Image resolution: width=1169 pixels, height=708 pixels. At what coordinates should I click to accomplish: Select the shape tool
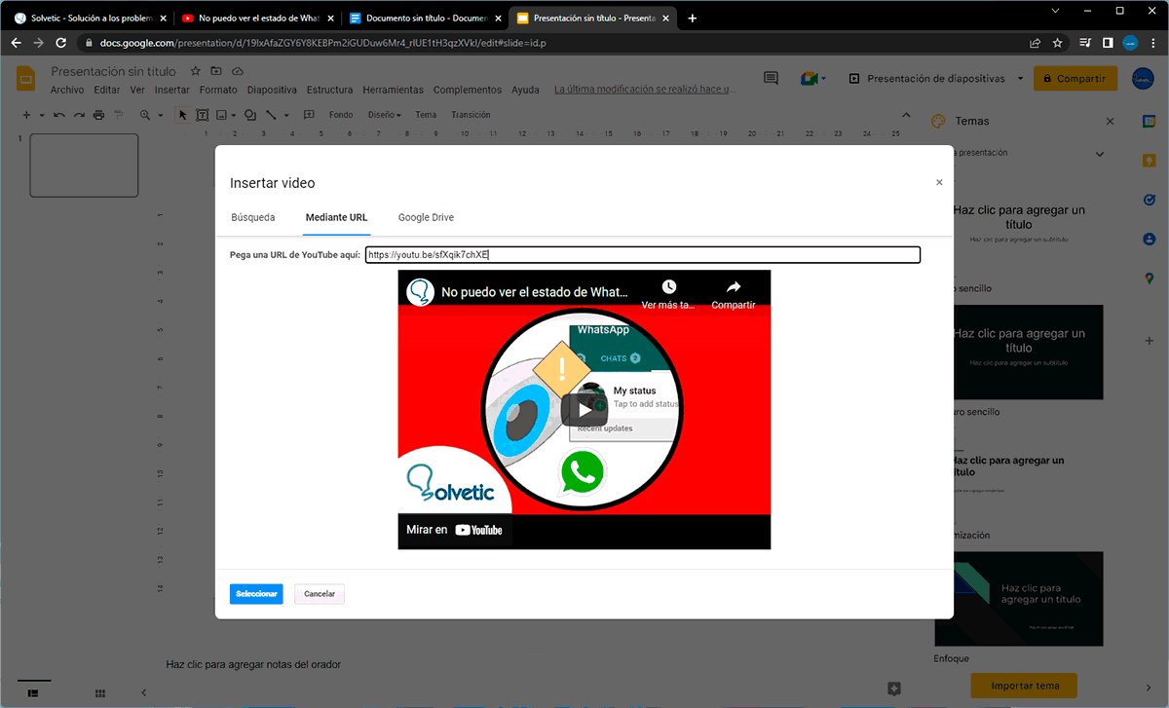250,115
